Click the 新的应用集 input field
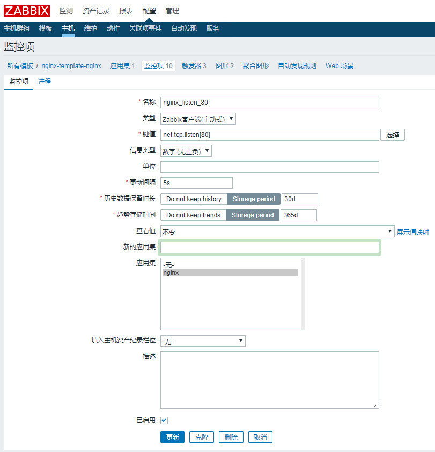 point(270,247)
